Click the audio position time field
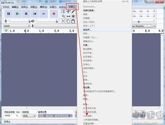This screenshot has width=165, height=125. [55, 116]
